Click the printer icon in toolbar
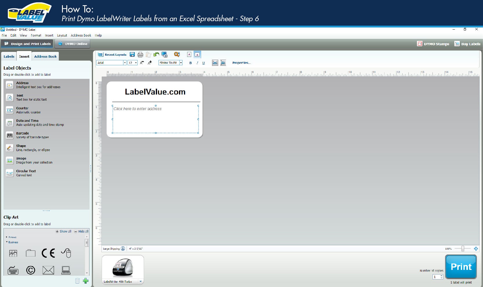 click(140, 55)
